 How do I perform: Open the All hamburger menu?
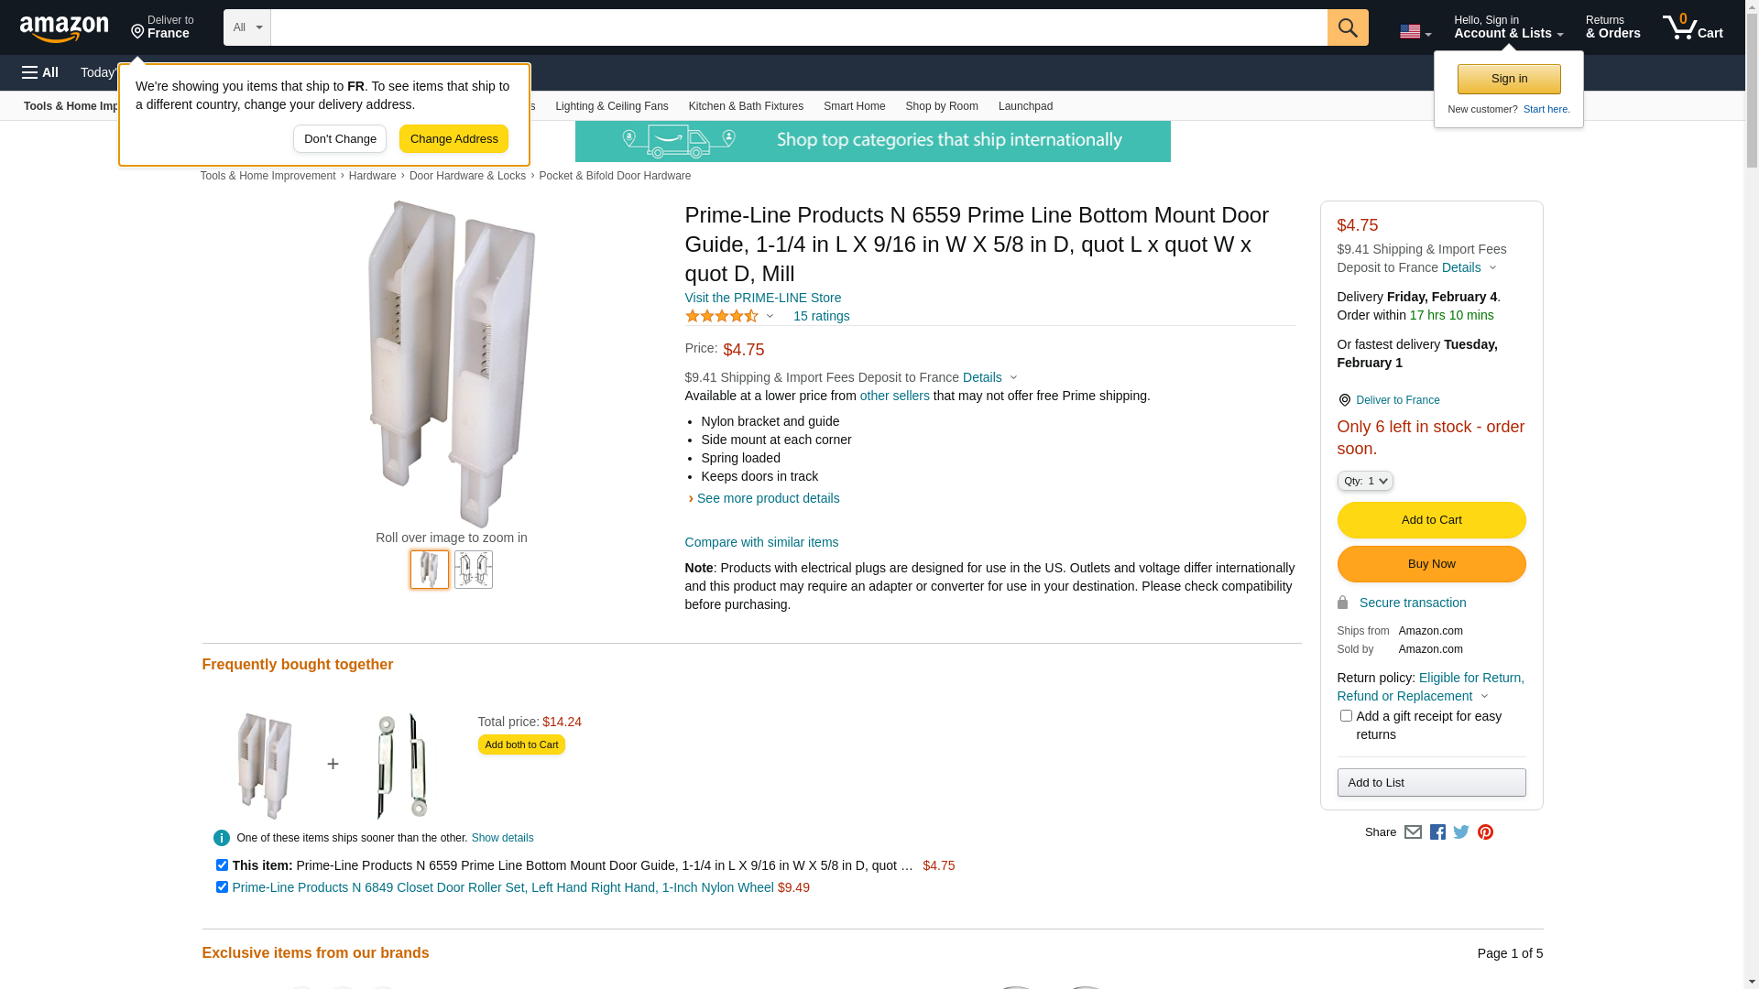[x=40, y=72]
